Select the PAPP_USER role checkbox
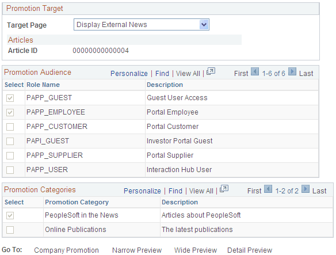Image resolution: width=336 pixels, height=255 pixels. [x=10, y=170]
